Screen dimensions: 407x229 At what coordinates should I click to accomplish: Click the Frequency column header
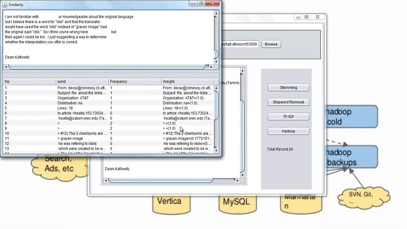pyautogui.click(x=135, y=81)
